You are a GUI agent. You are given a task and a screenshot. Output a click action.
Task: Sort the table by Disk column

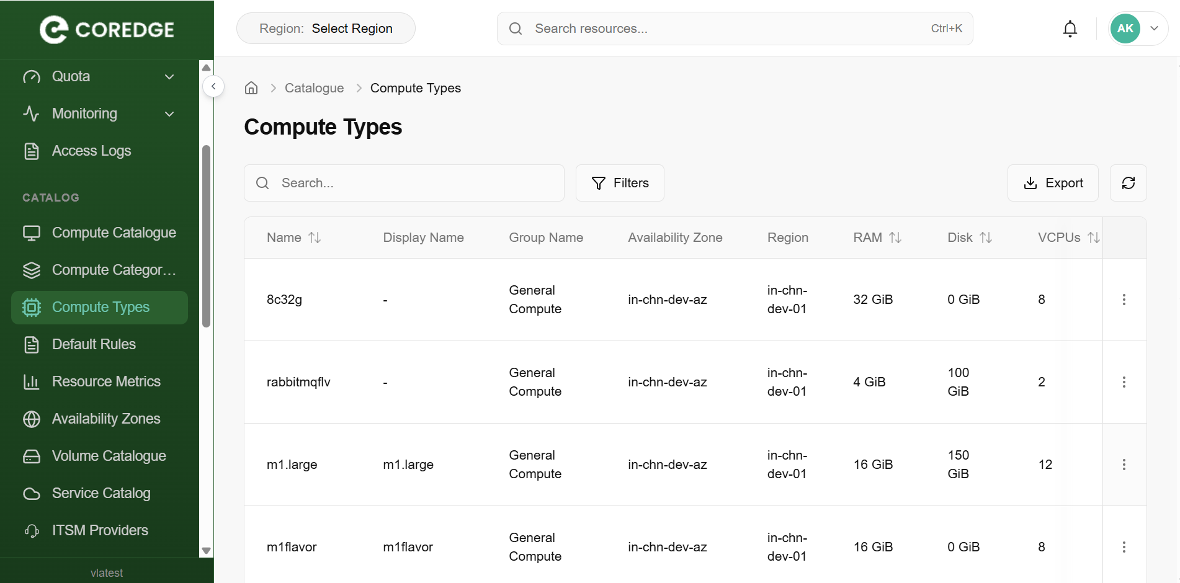[x=985, y=238]
